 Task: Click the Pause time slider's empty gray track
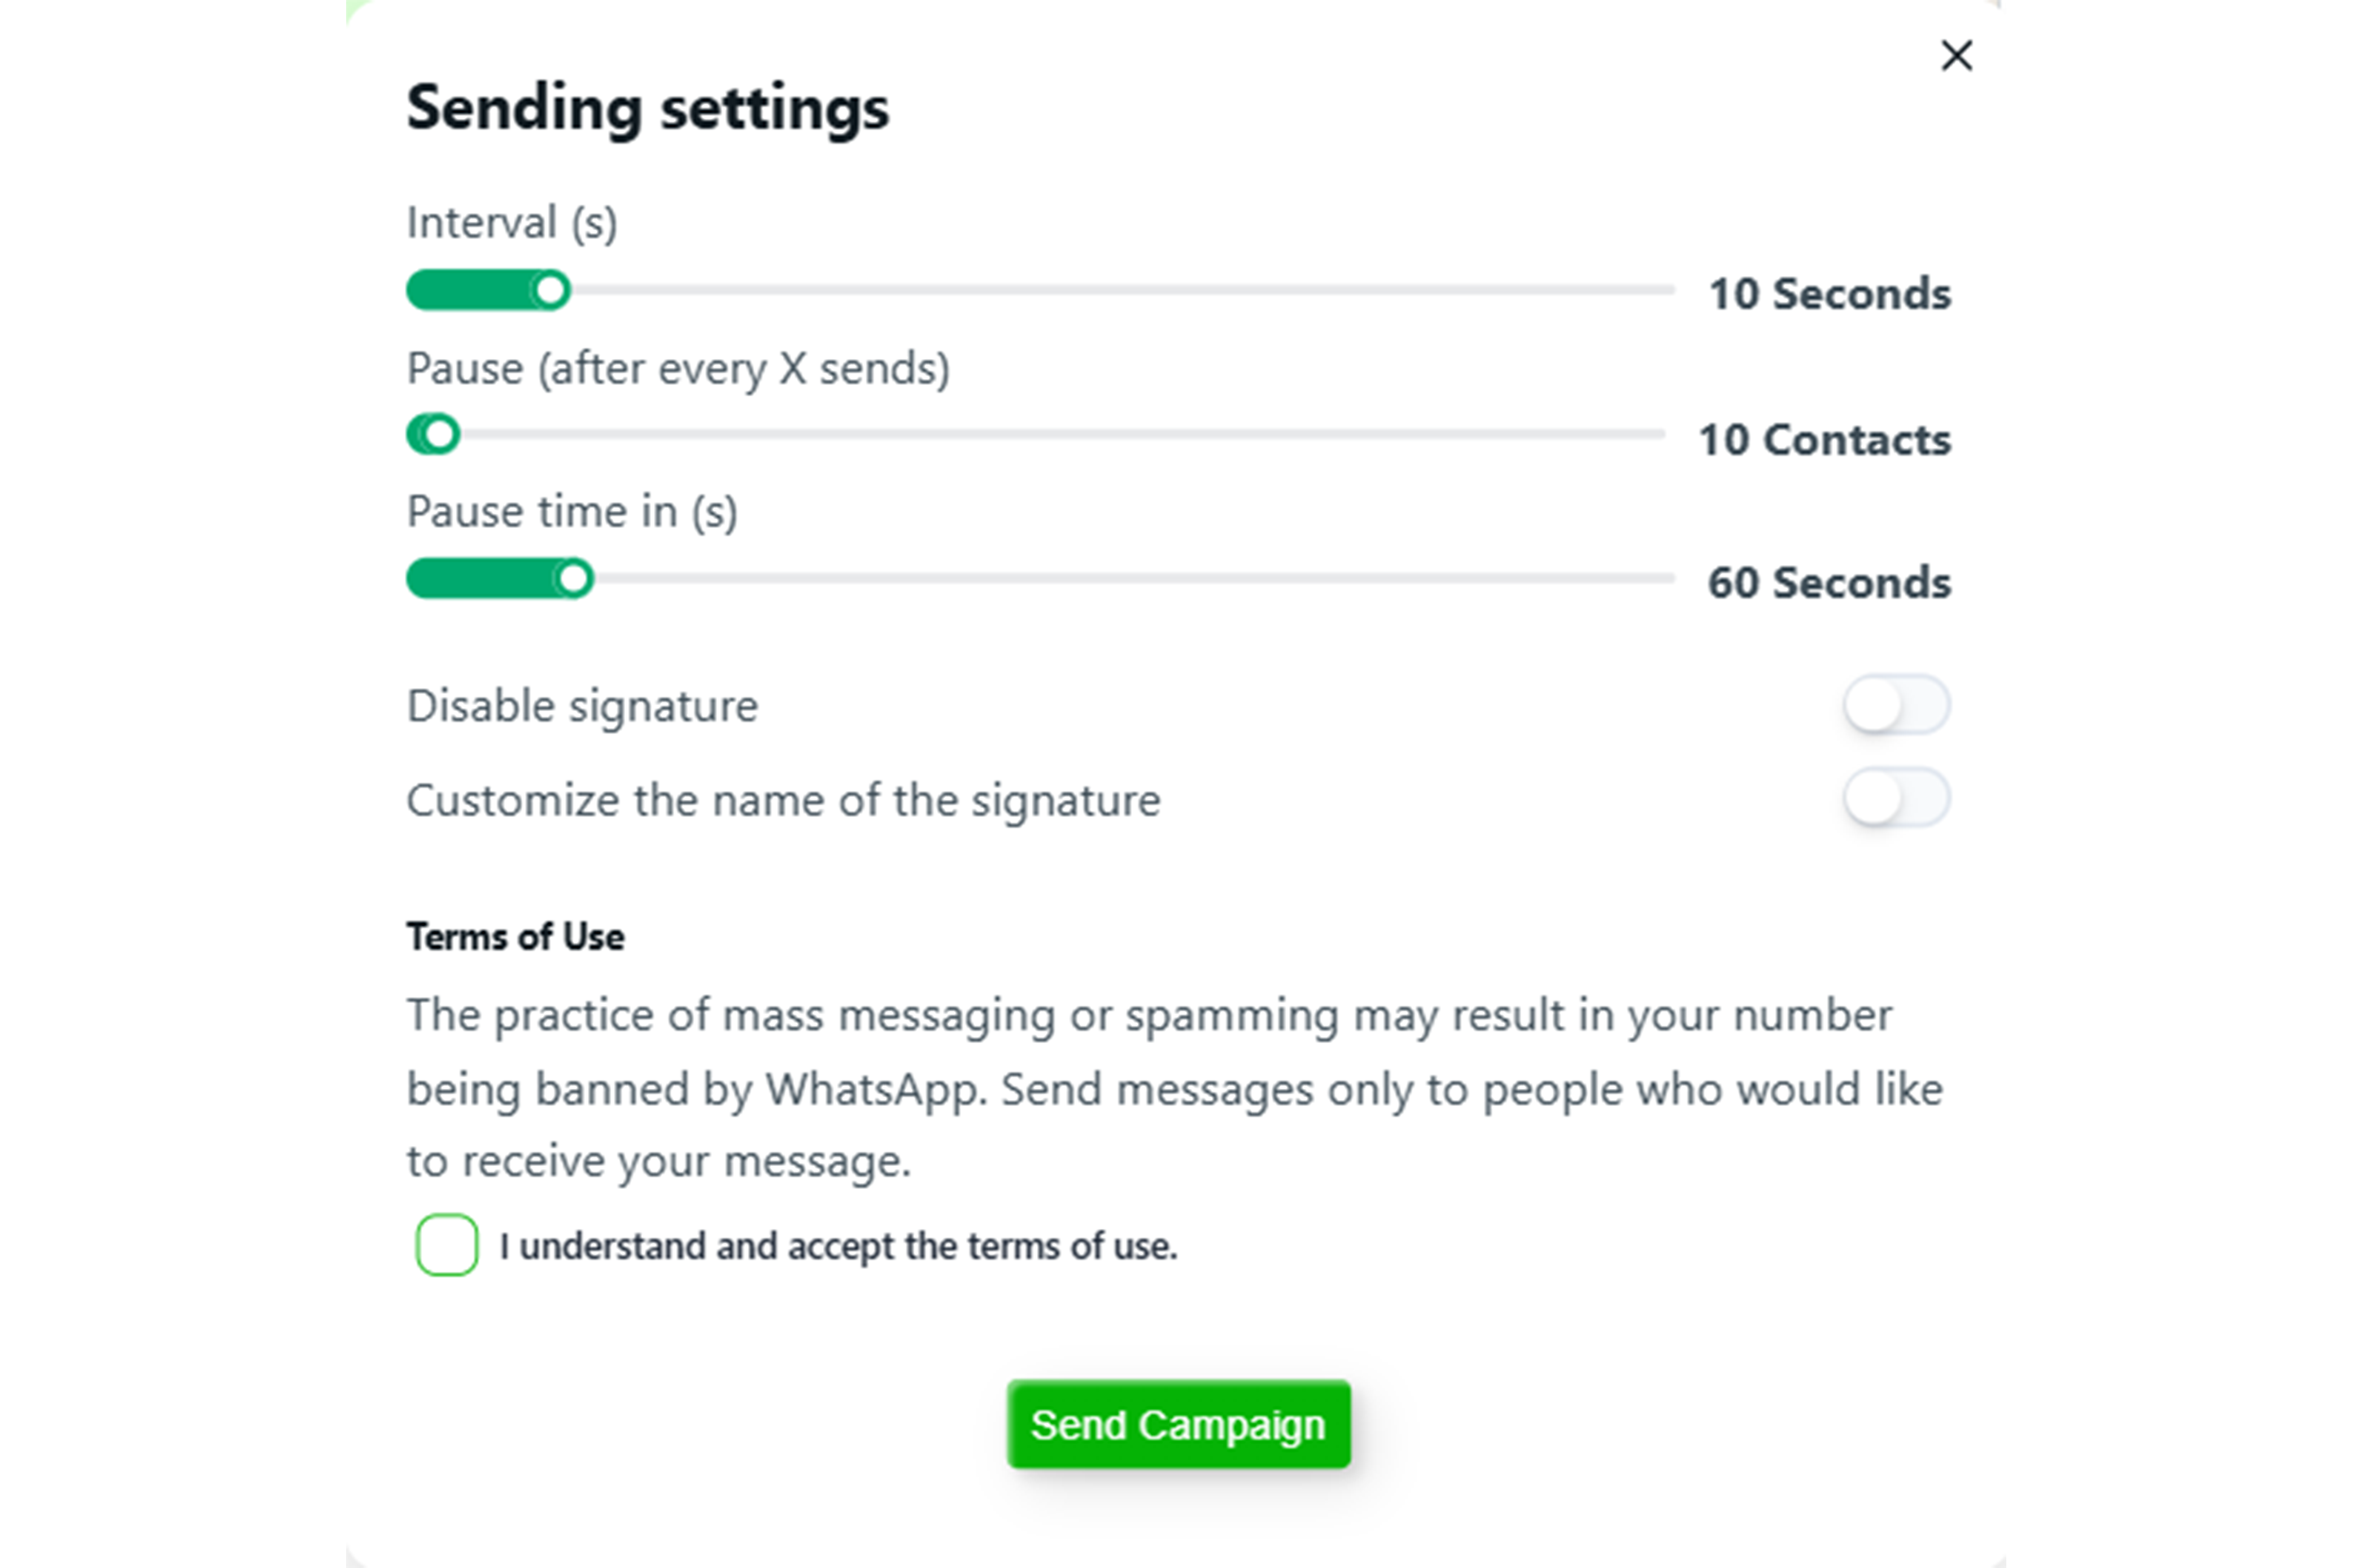pos(1130,579)
